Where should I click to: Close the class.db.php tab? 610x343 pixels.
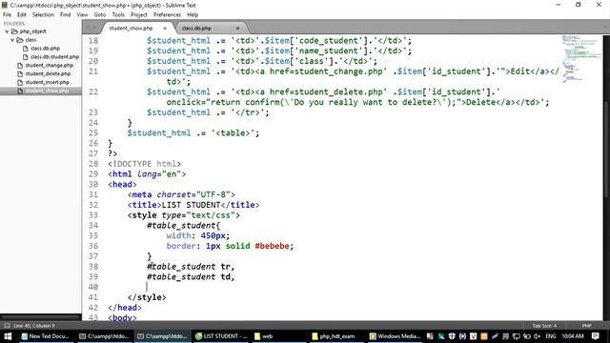237,29
